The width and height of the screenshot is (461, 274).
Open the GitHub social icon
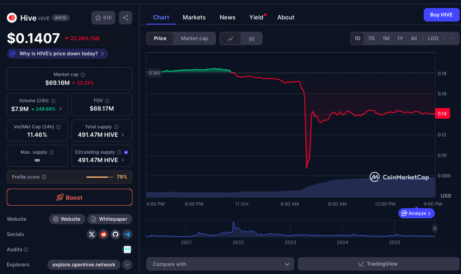coord(115,234)
